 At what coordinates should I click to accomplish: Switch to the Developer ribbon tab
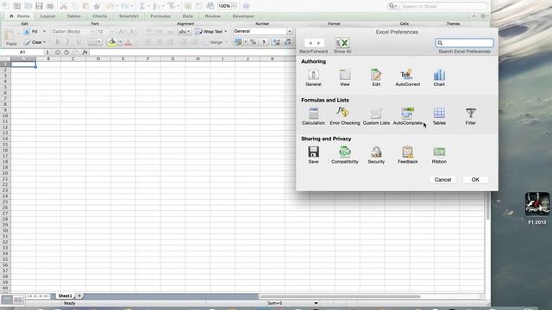[x=243, y=16]
